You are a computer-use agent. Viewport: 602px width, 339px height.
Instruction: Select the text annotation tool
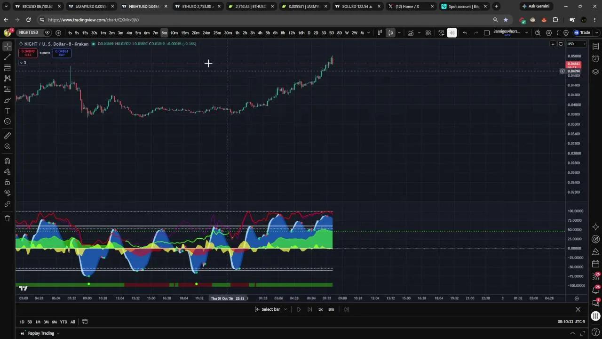click(x=8, y=111)
